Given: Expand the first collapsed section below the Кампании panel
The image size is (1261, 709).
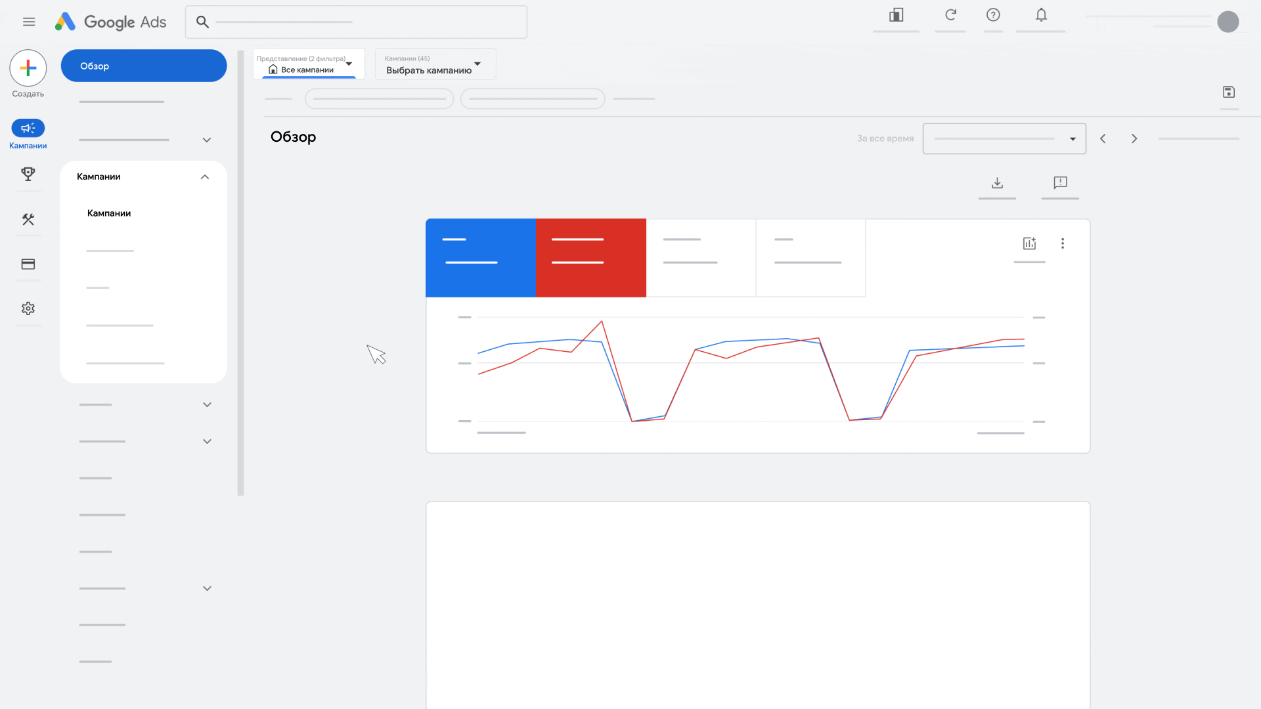Looking at the screenshot, I should pos(207,404).
